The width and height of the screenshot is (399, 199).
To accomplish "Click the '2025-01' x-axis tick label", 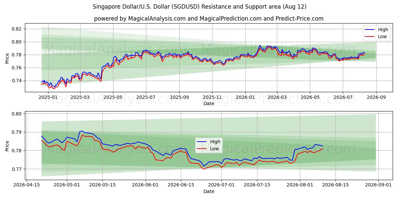I will tap(48, 97).
